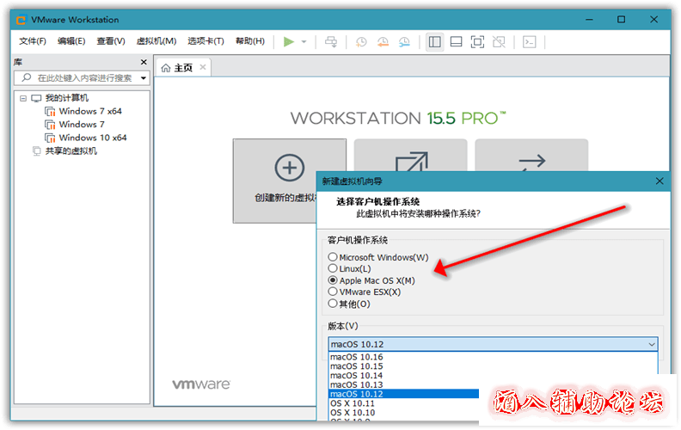The width and height of the screenshot is (681, 430).
Task: Click the Full Screen mode icon
Action: (x=477, y=41)
